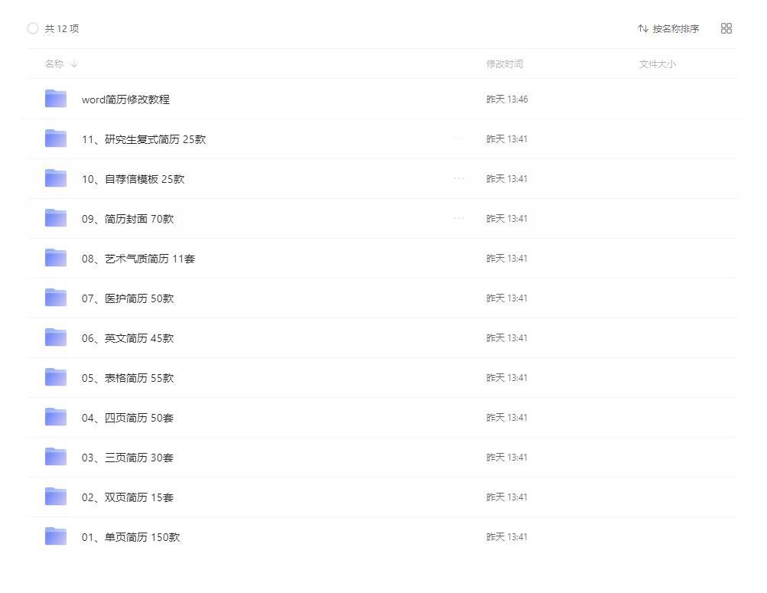Open more options for 11、研究生复式简历 row
Screen dimensions: 767x593
coord(458,138)
